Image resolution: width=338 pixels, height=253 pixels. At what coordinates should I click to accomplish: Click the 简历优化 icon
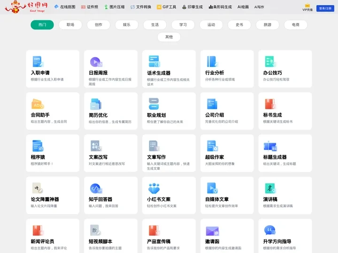pyautogui.click(x=96, y=104)
